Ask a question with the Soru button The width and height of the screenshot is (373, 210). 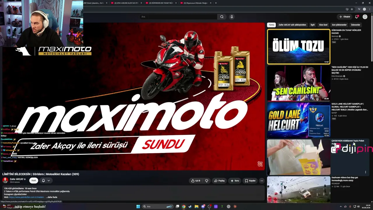pyautogui.click(x=235, y=181)
